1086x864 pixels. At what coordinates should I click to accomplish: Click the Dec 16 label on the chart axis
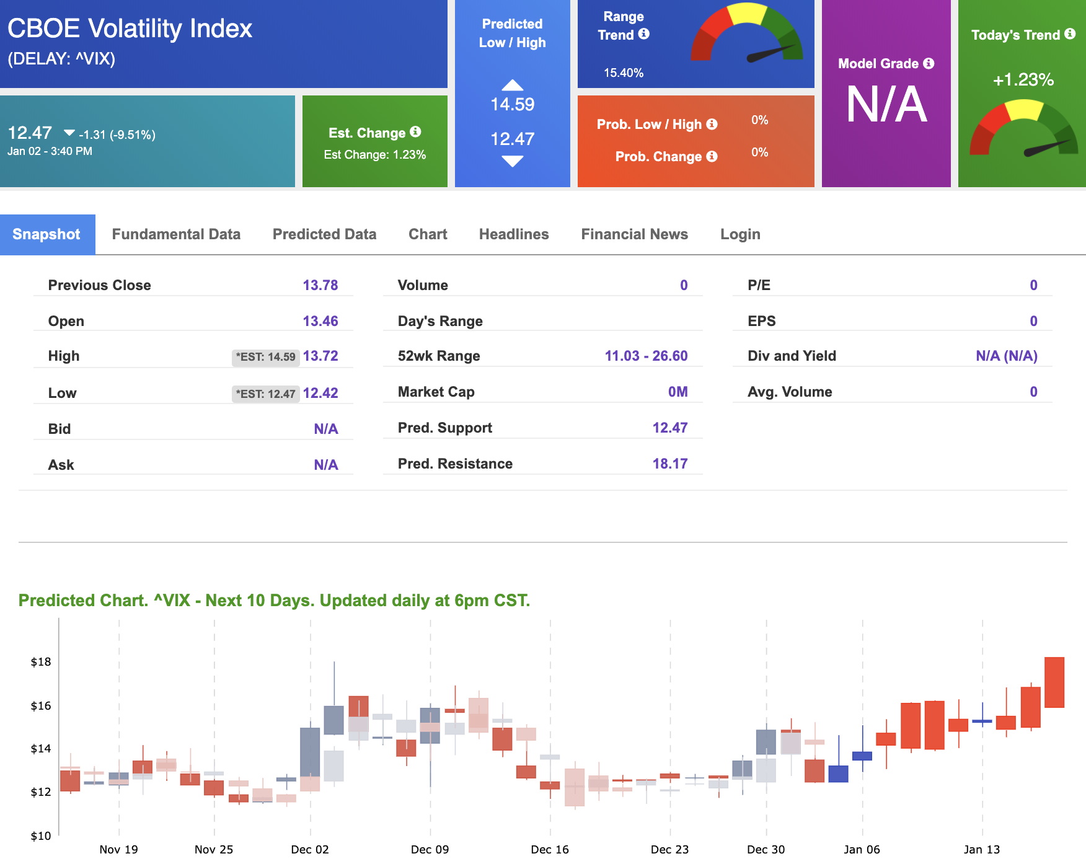550,850
